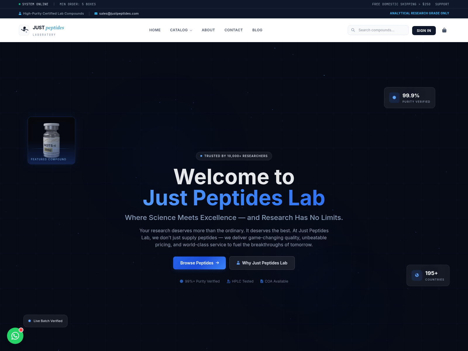Go to the Home menu item
Screen dimensions: 468x351
point(155,30)
